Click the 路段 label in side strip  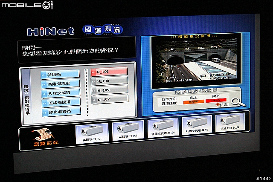pyautogui.click(x=26, y=89)
